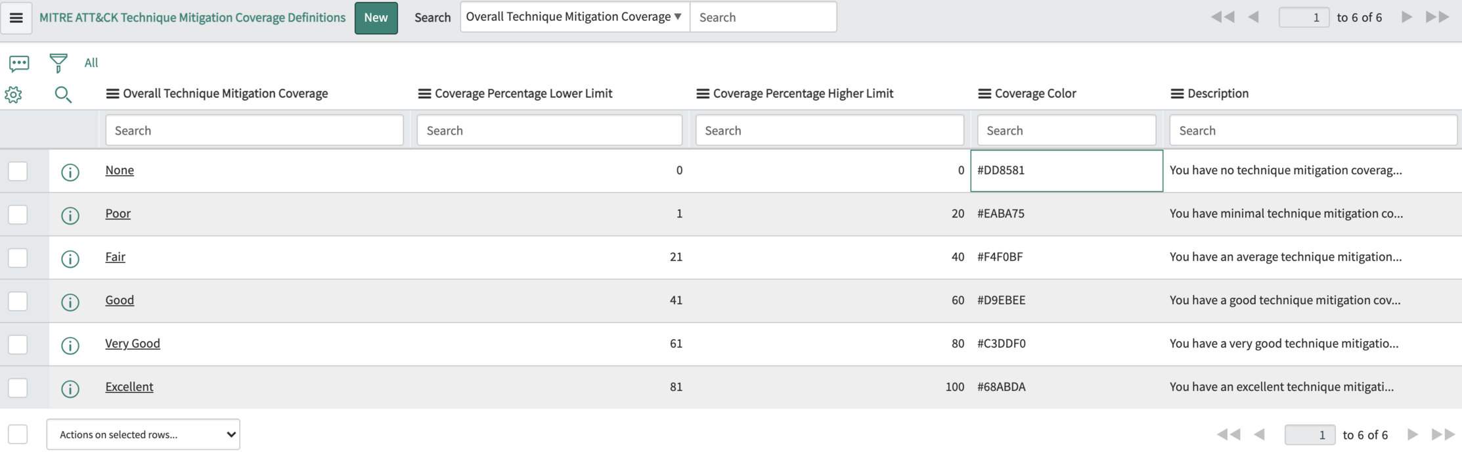Toggle the select-all checkbox at the bottom
Screen dimensions: 1462x452
[18, 434]
